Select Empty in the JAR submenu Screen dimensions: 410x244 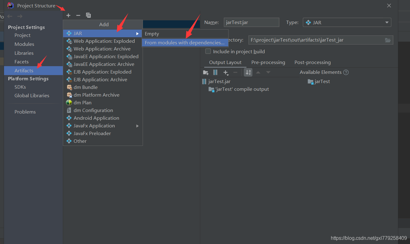click(x=185, y=34)
